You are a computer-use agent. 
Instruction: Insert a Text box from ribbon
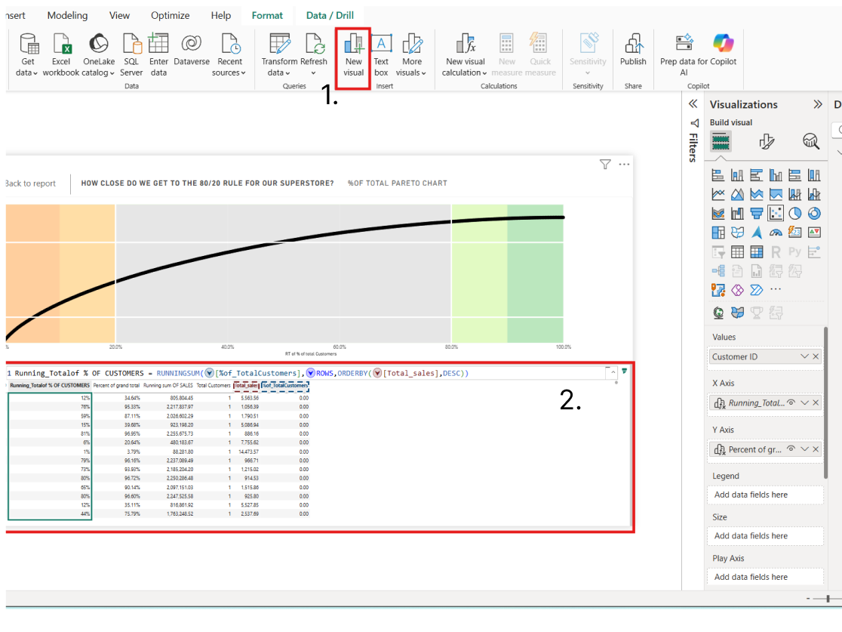pyautogui.click(x=381, y=55)
